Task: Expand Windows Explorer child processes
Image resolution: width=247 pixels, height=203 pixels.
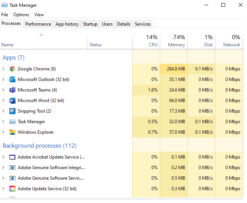Action: (x=3, y=132)
